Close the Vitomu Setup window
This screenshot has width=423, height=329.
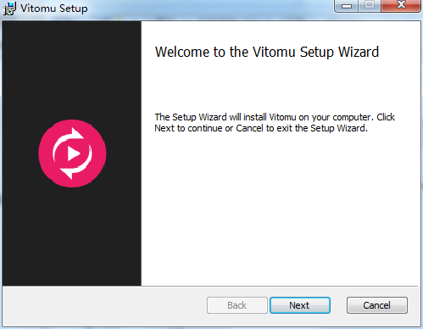pyautogui.click(x=401, y=6)
